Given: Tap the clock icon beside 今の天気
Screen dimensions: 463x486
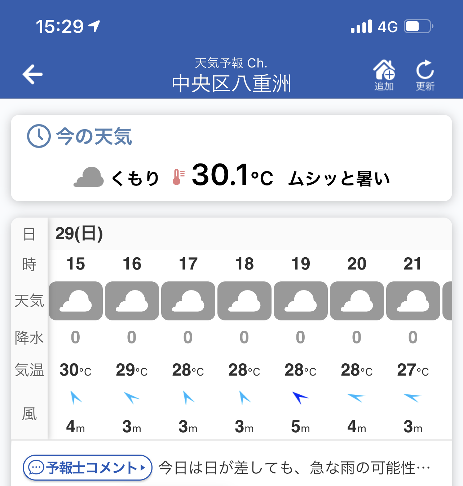Looking at the screenshot, I should coord(39,136).
